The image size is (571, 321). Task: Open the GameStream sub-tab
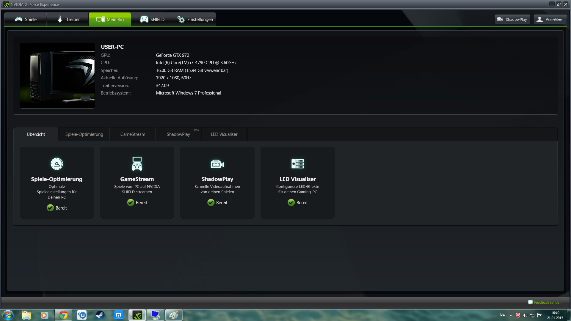tap(133, 134)
